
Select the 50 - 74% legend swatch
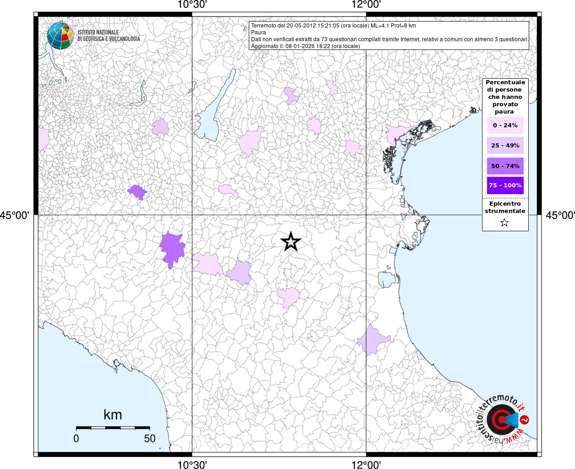click(505, 166)
